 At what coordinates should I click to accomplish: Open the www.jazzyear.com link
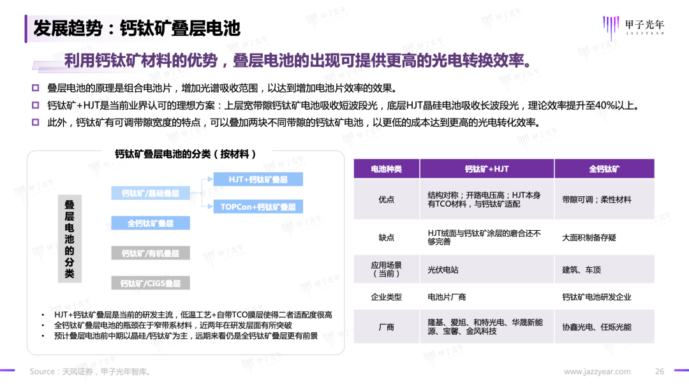pos(597,372)
